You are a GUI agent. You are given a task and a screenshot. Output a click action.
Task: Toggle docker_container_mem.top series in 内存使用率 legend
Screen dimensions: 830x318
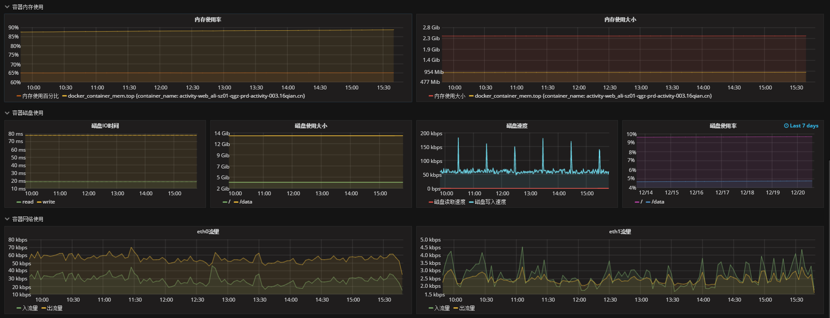(187, 96)
